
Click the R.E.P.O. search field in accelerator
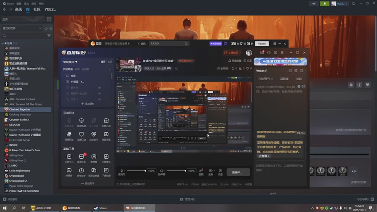[169, 43]
